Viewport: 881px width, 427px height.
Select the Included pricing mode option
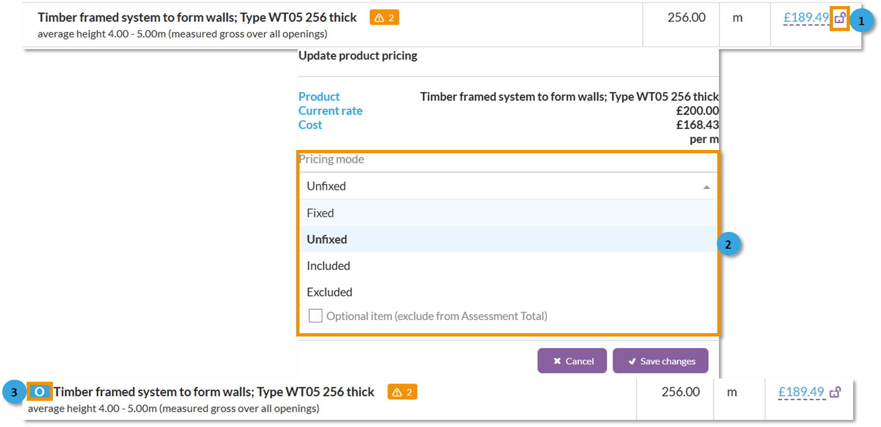328,266
